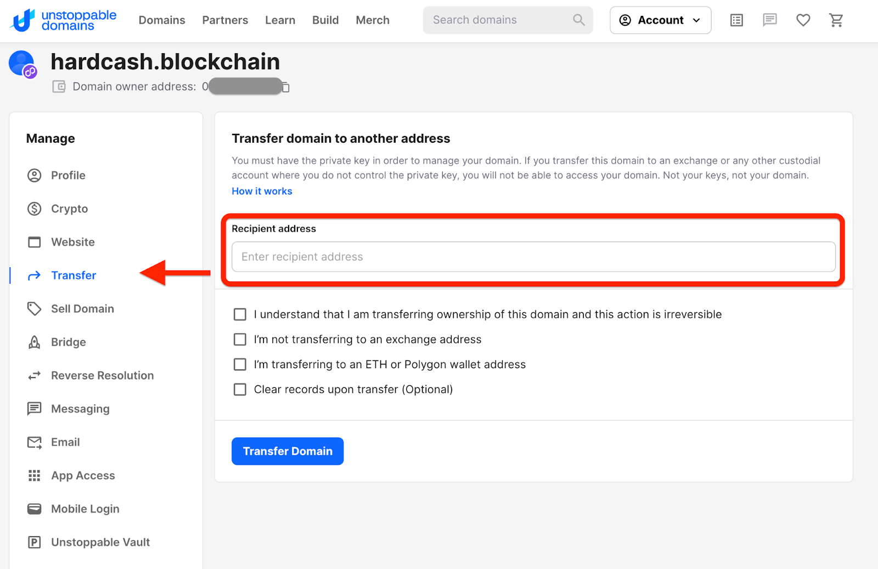Click the list icon in top bar
This screenshot has width=878, height=569.
(x=736, y=20)
